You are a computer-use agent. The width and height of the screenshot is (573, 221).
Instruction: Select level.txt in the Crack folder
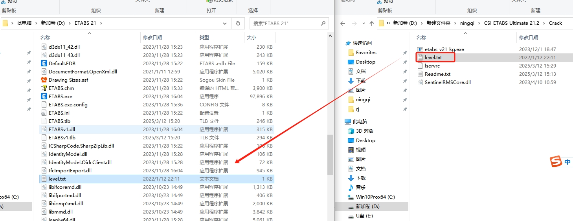433,58
